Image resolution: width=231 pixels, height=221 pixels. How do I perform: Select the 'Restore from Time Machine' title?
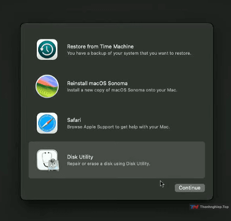(x=100, y=46)
